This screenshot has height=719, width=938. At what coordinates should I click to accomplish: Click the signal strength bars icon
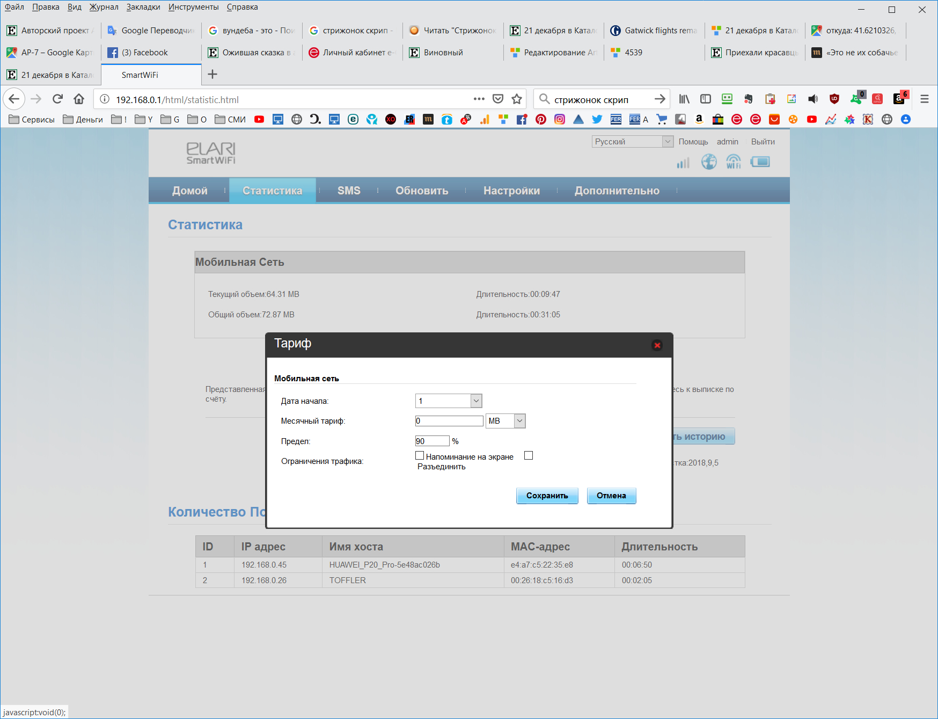[x=683, y=163]
